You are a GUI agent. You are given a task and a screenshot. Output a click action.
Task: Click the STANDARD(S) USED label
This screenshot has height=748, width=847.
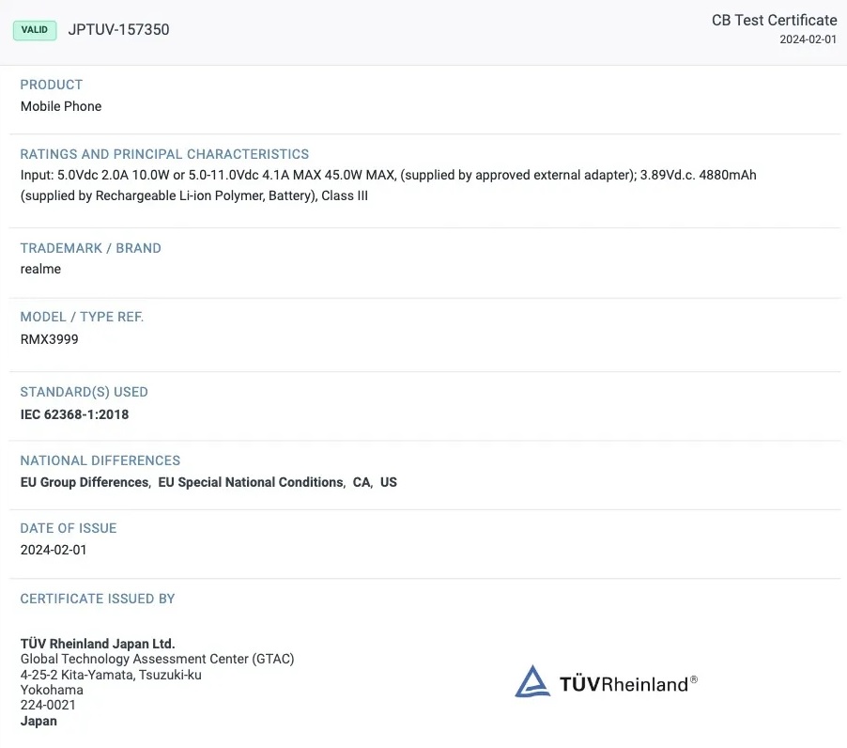(x=84, y=392)
